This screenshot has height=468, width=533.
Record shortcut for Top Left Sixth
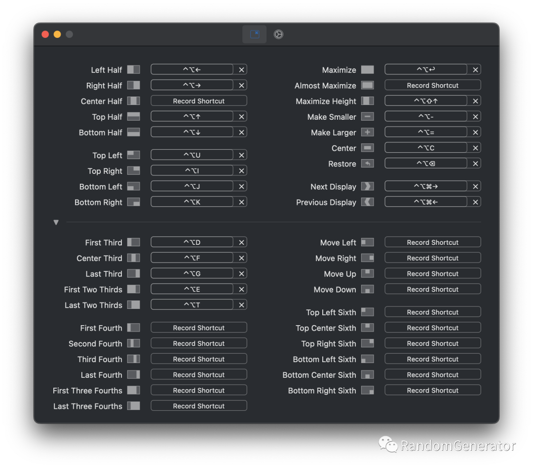[x=433, y=312]
